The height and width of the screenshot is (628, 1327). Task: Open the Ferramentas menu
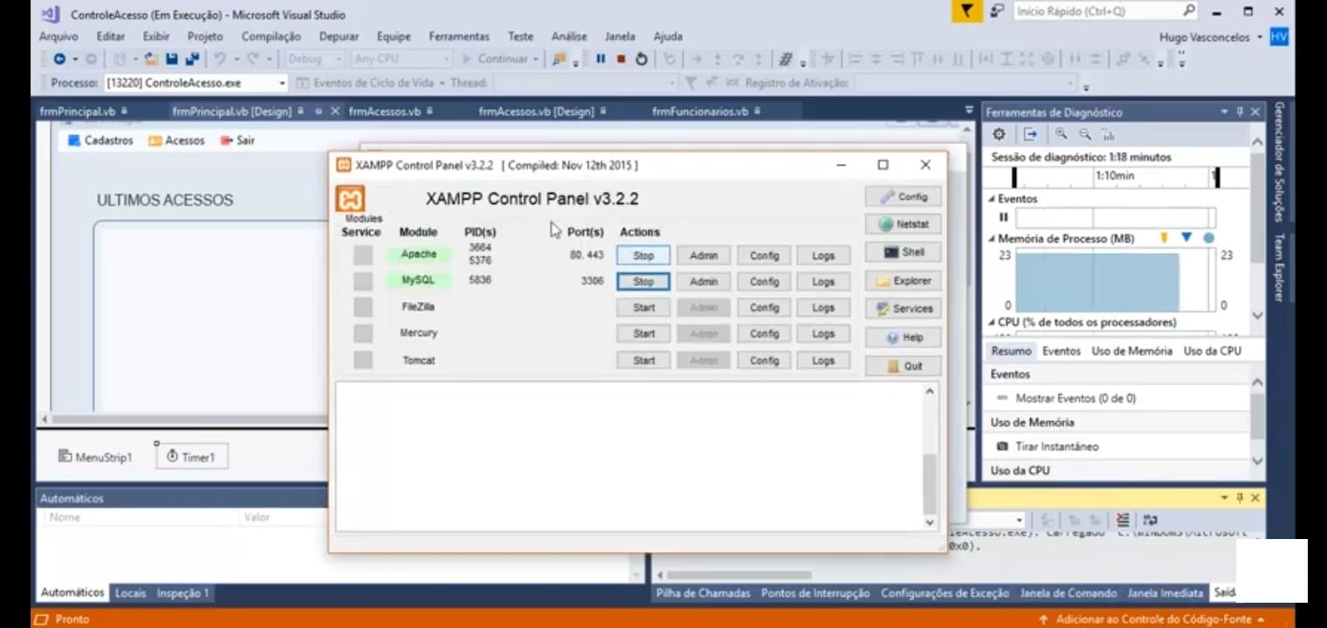point(459,37)
